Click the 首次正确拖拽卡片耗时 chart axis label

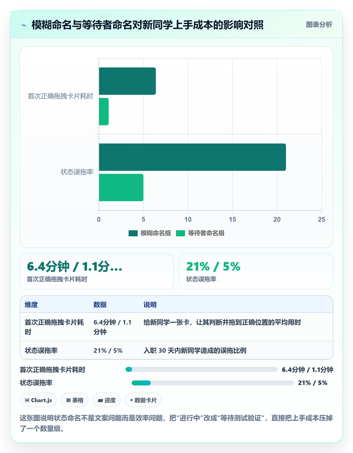(61, 96)
